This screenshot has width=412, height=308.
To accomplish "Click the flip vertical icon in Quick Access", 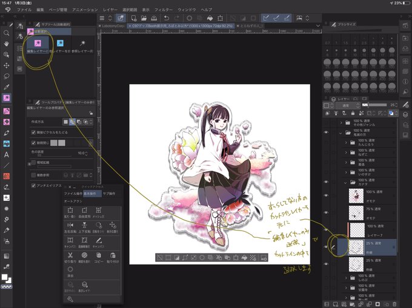I will (x=84, y=225).
